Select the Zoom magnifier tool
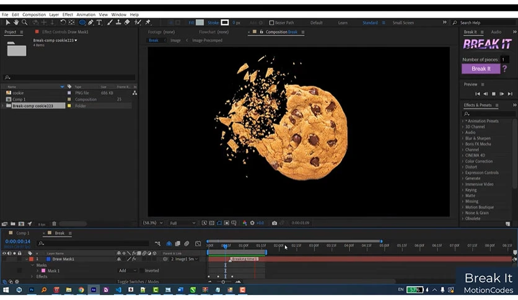518x300 pixels. 24,22
